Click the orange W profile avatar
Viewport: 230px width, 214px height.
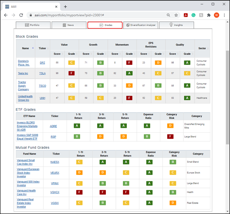point(216,15)
